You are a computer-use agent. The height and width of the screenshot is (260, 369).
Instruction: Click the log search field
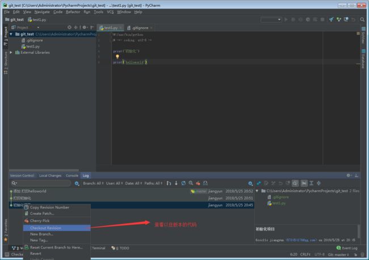40,183
